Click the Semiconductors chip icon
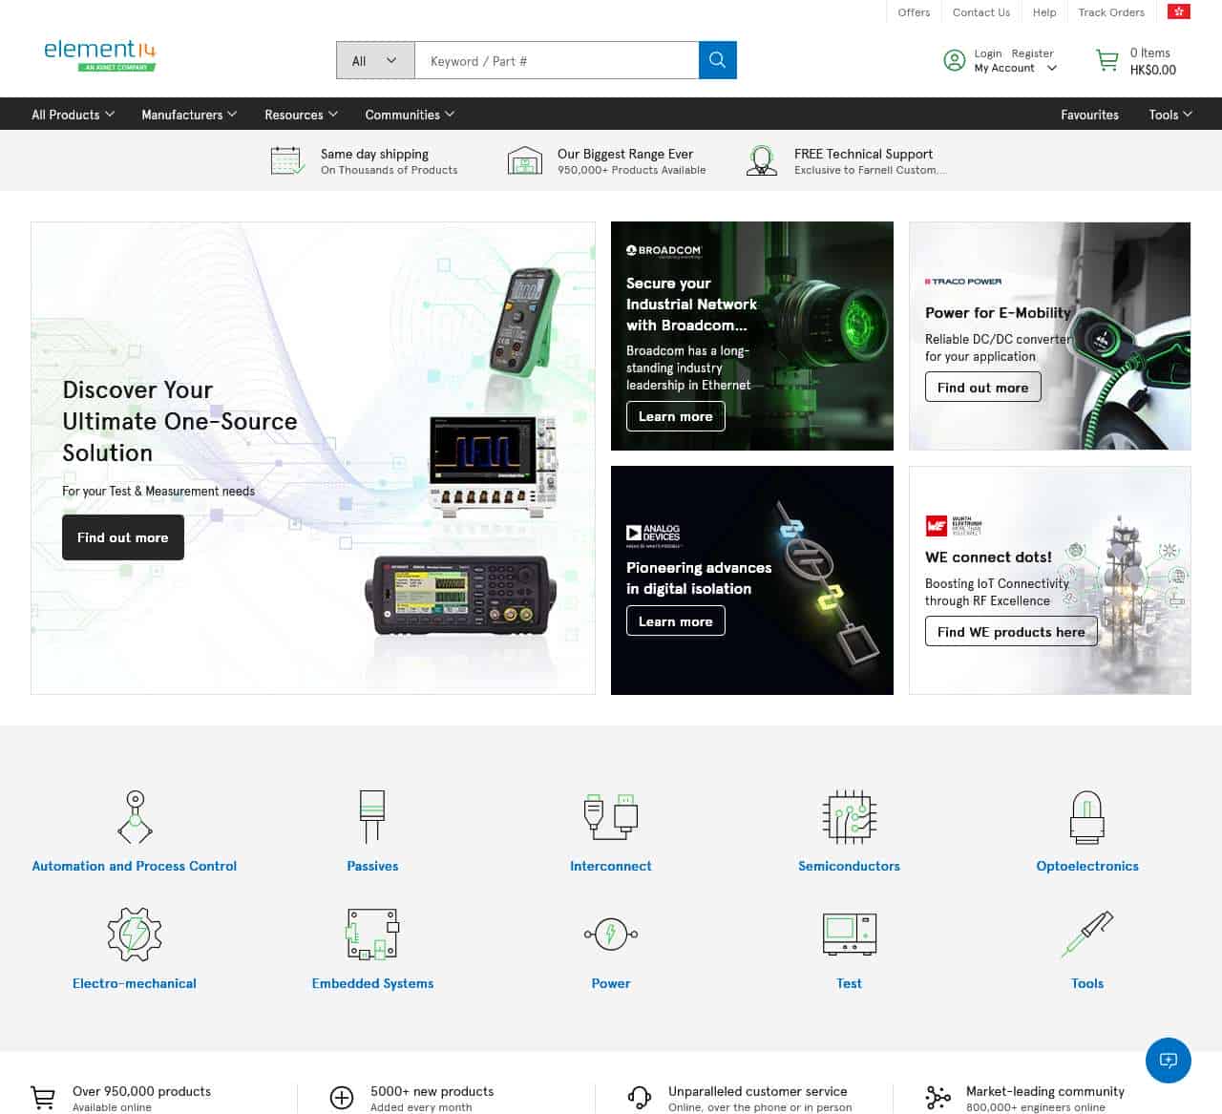1222x1114 pixels. tap(849, 817)
